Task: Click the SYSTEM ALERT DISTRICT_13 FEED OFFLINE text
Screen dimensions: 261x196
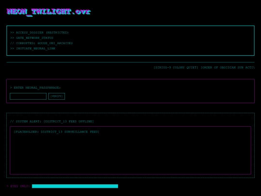Action: click(x=52, y=121)
